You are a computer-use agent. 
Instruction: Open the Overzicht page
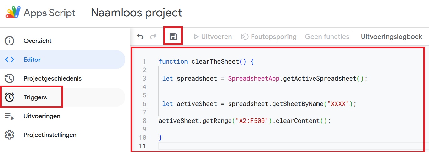[38, 41]
